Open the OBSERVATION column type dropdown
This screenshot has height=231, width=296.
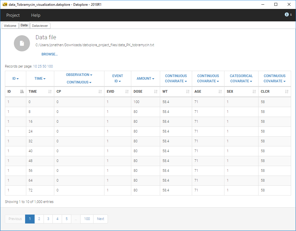(x=79, y=74)
